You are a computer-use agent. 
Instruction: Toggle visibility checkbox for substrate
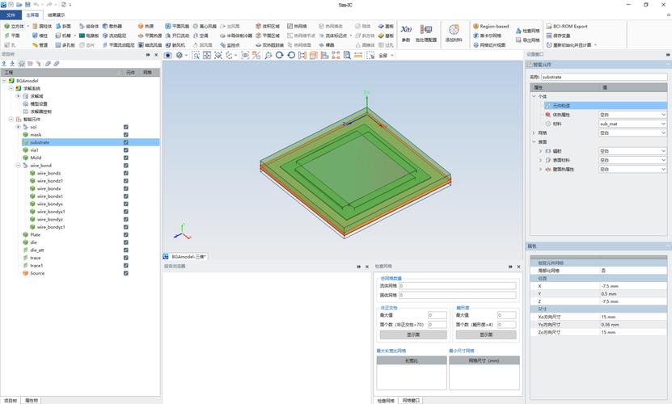pyautogui.click(x=126, y=142)
